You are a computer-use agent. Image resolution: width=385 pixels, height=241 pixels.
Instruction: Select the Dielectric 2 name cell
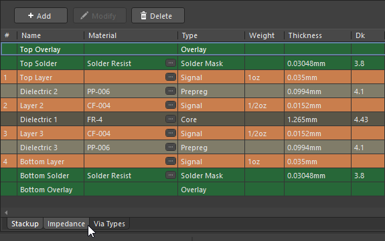[51, 91]
